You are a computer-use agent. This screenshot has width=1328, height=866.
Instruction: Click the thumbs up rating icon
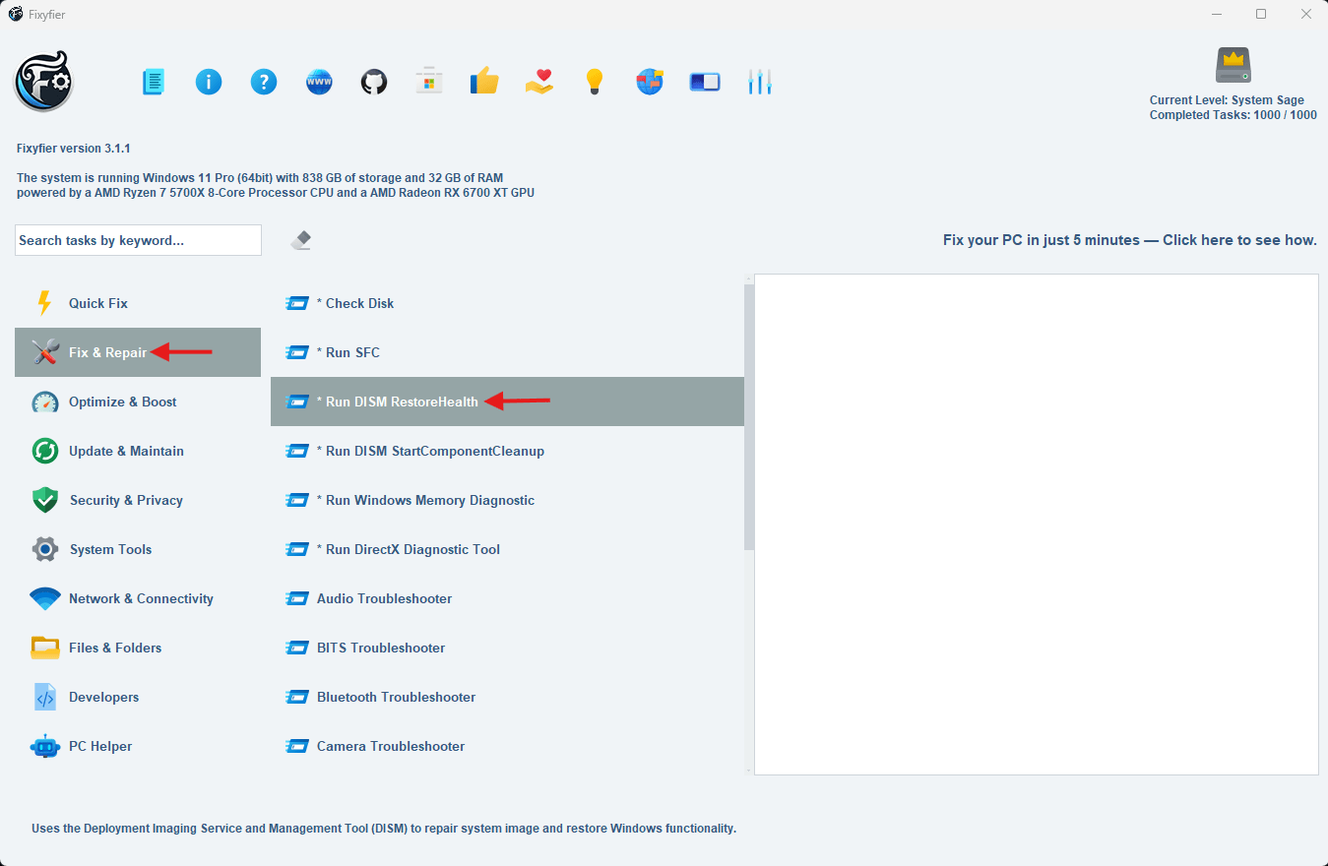point(484,81)
